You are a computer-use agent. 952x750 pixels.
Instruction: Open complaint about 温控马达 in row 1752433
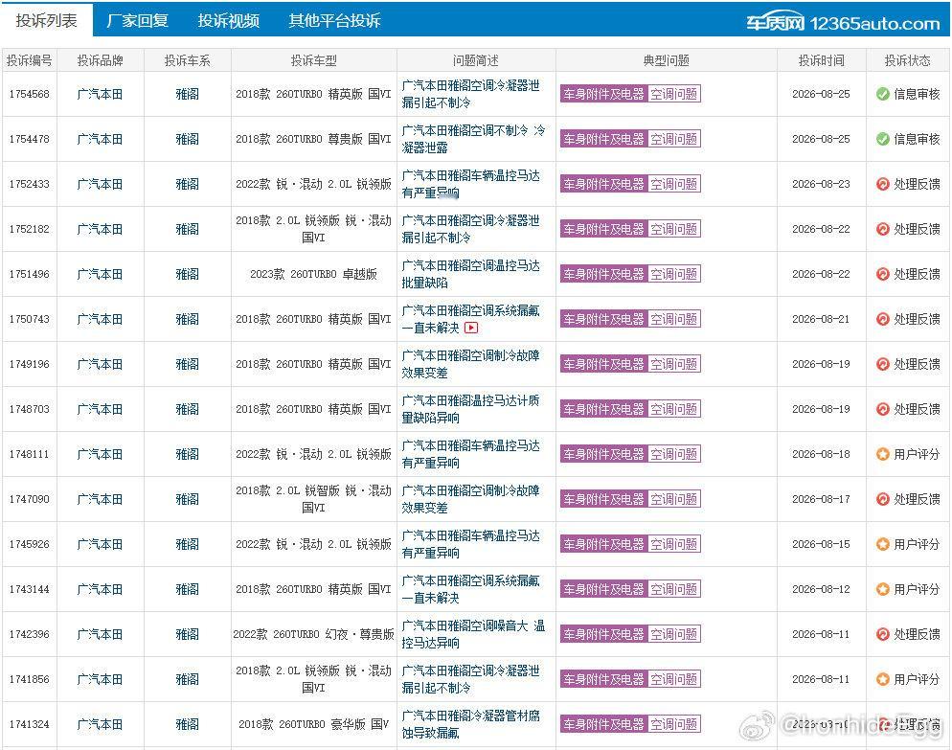(x=470, y=184)
